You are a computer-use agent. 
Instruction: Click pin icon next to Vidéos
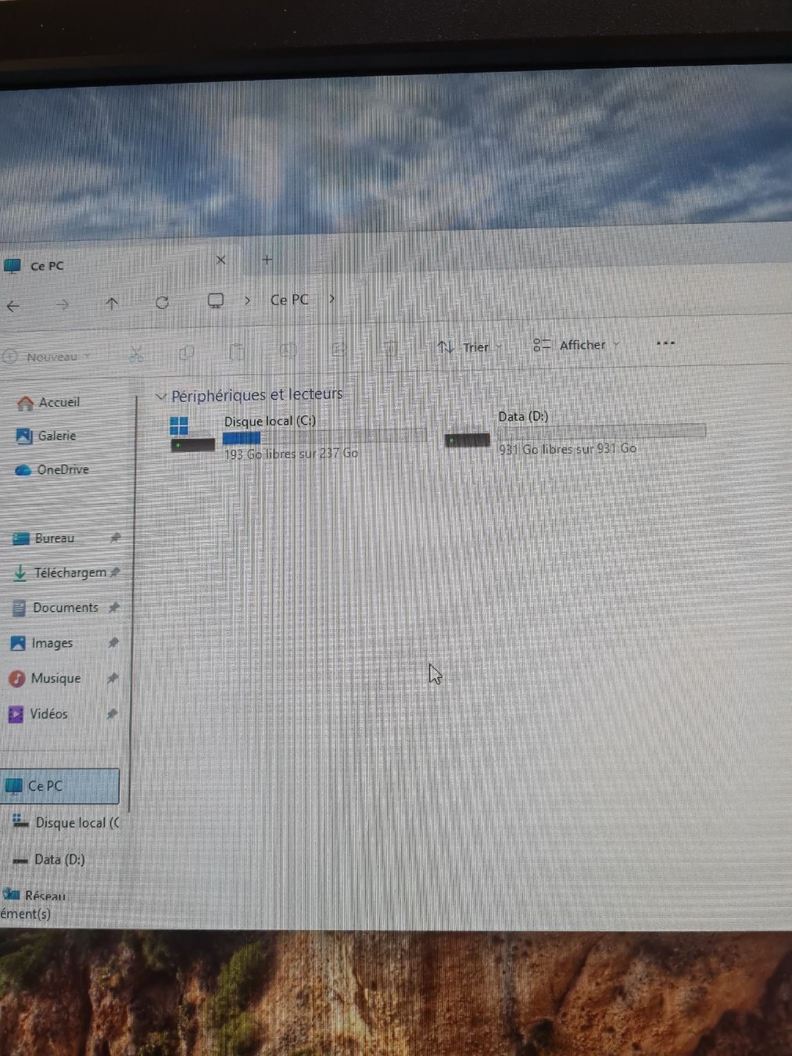[112, 713]
